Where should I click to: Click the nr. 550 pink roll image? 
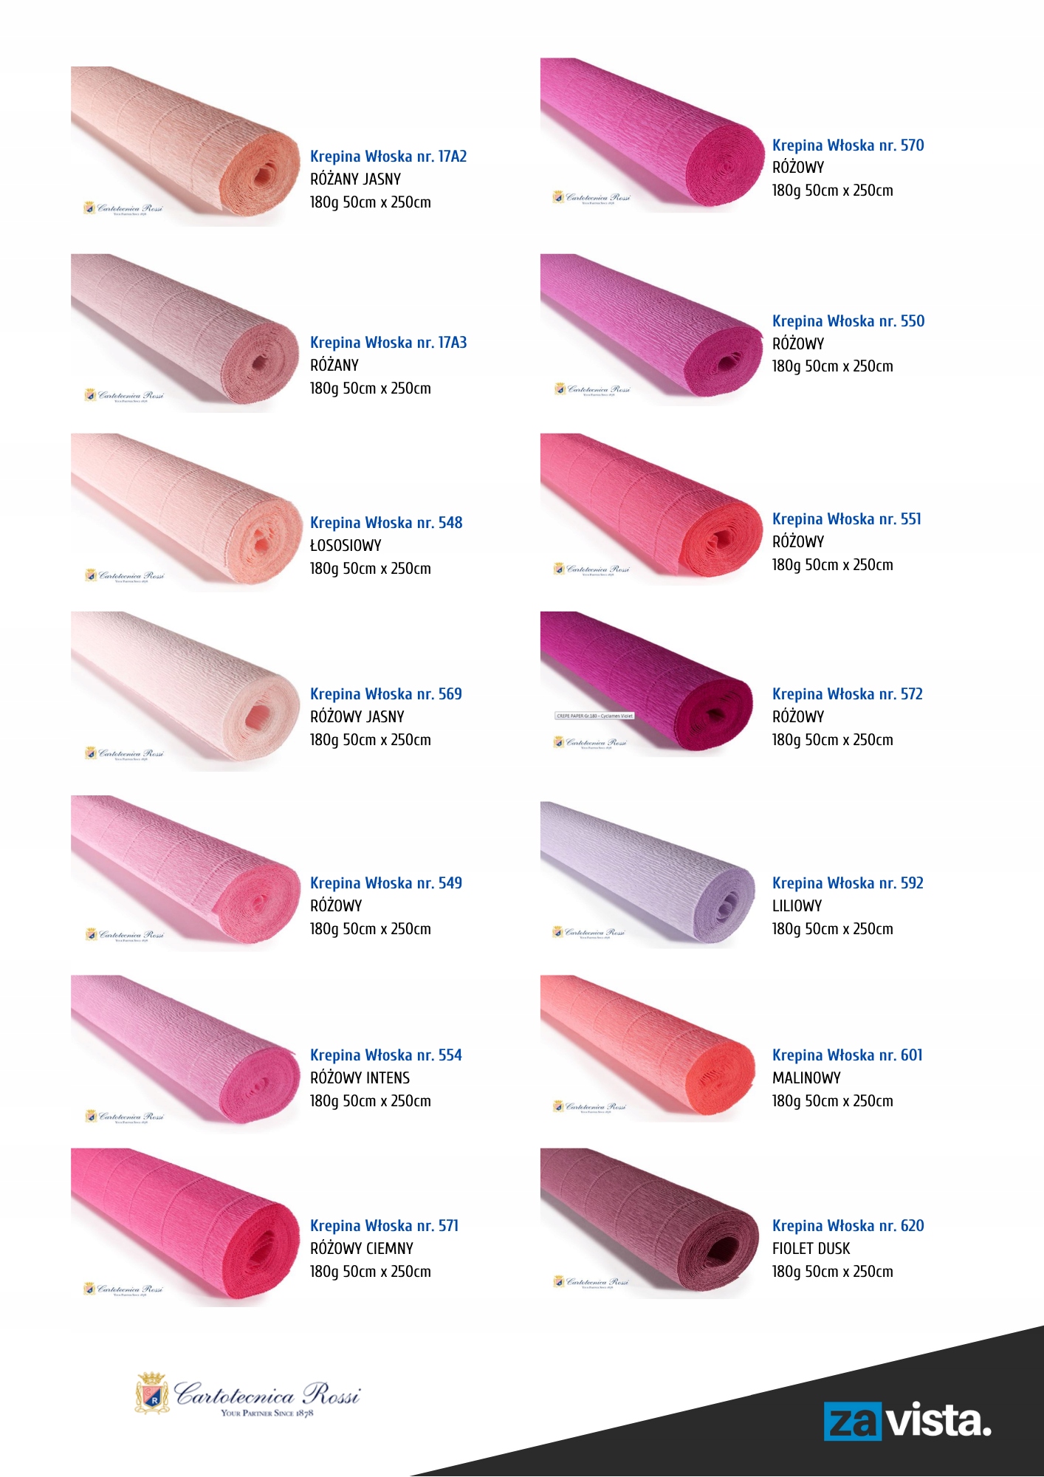(653, 330)
